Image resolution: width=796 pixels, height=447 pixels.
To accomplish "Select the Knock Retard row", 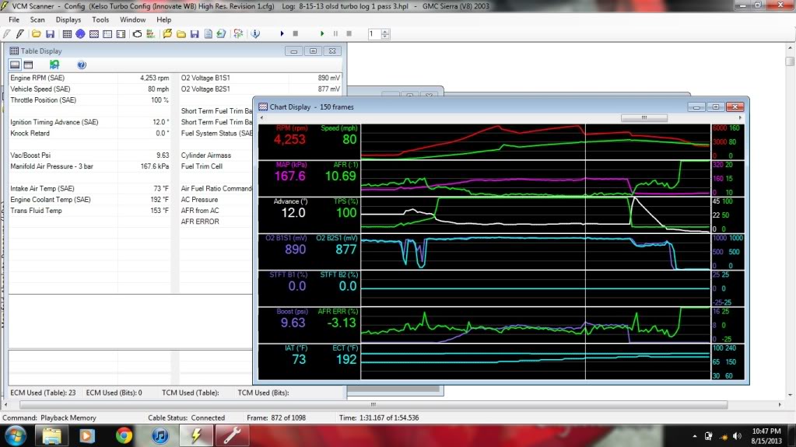I will point(89,134).
